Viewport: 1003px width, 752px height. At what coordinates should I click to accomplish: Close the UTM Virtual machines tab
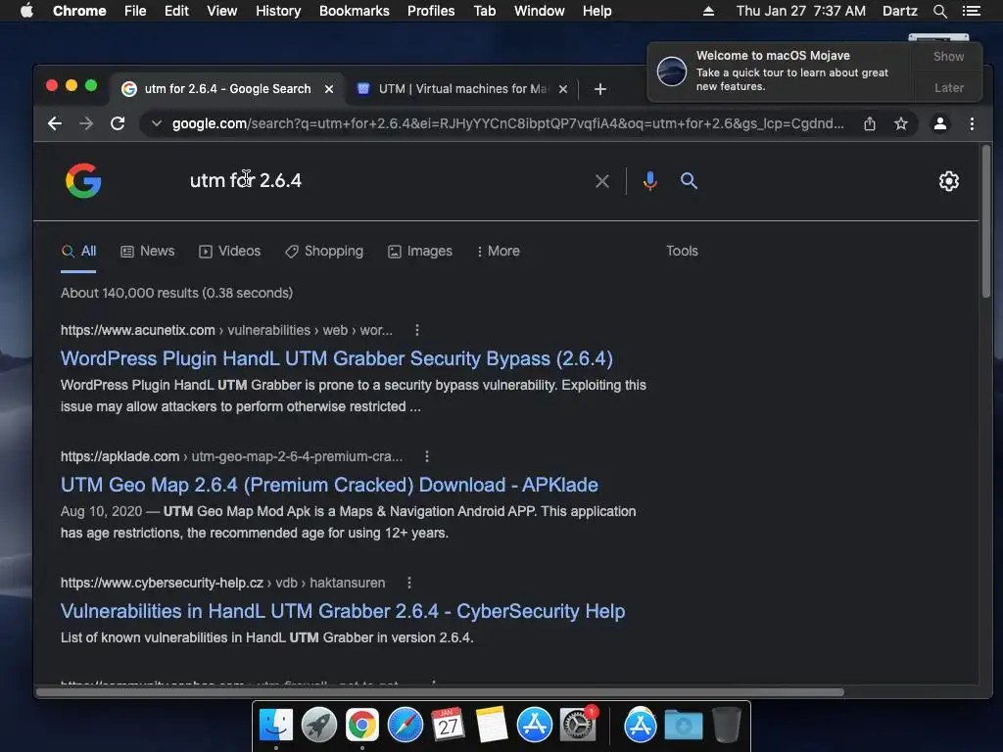(x=563, y=89)
